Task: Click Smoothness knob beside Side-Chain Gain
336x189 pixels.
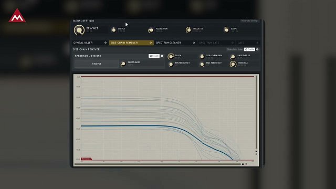Action: point(233,57)
